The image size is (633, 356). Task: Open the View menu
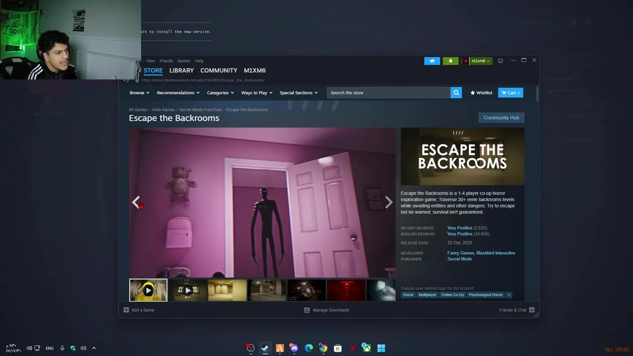tap(150, 61)
